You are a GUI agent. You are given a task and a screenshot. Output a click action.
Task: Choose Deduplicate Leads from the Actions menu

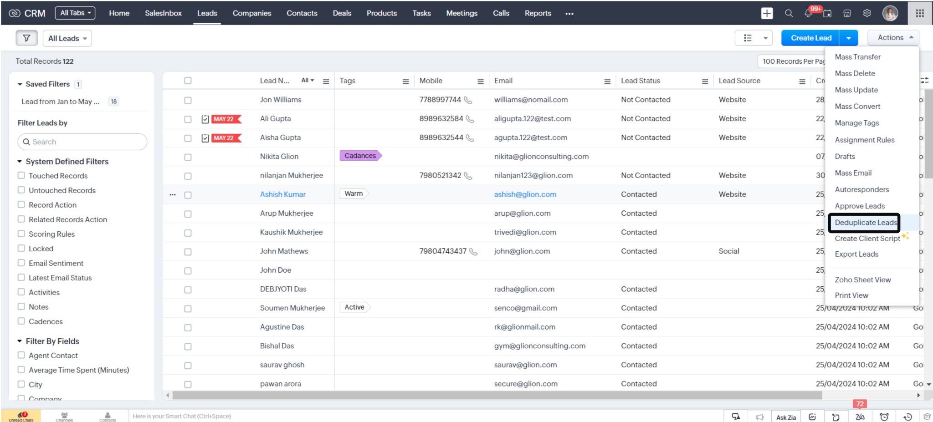[864, 223]
